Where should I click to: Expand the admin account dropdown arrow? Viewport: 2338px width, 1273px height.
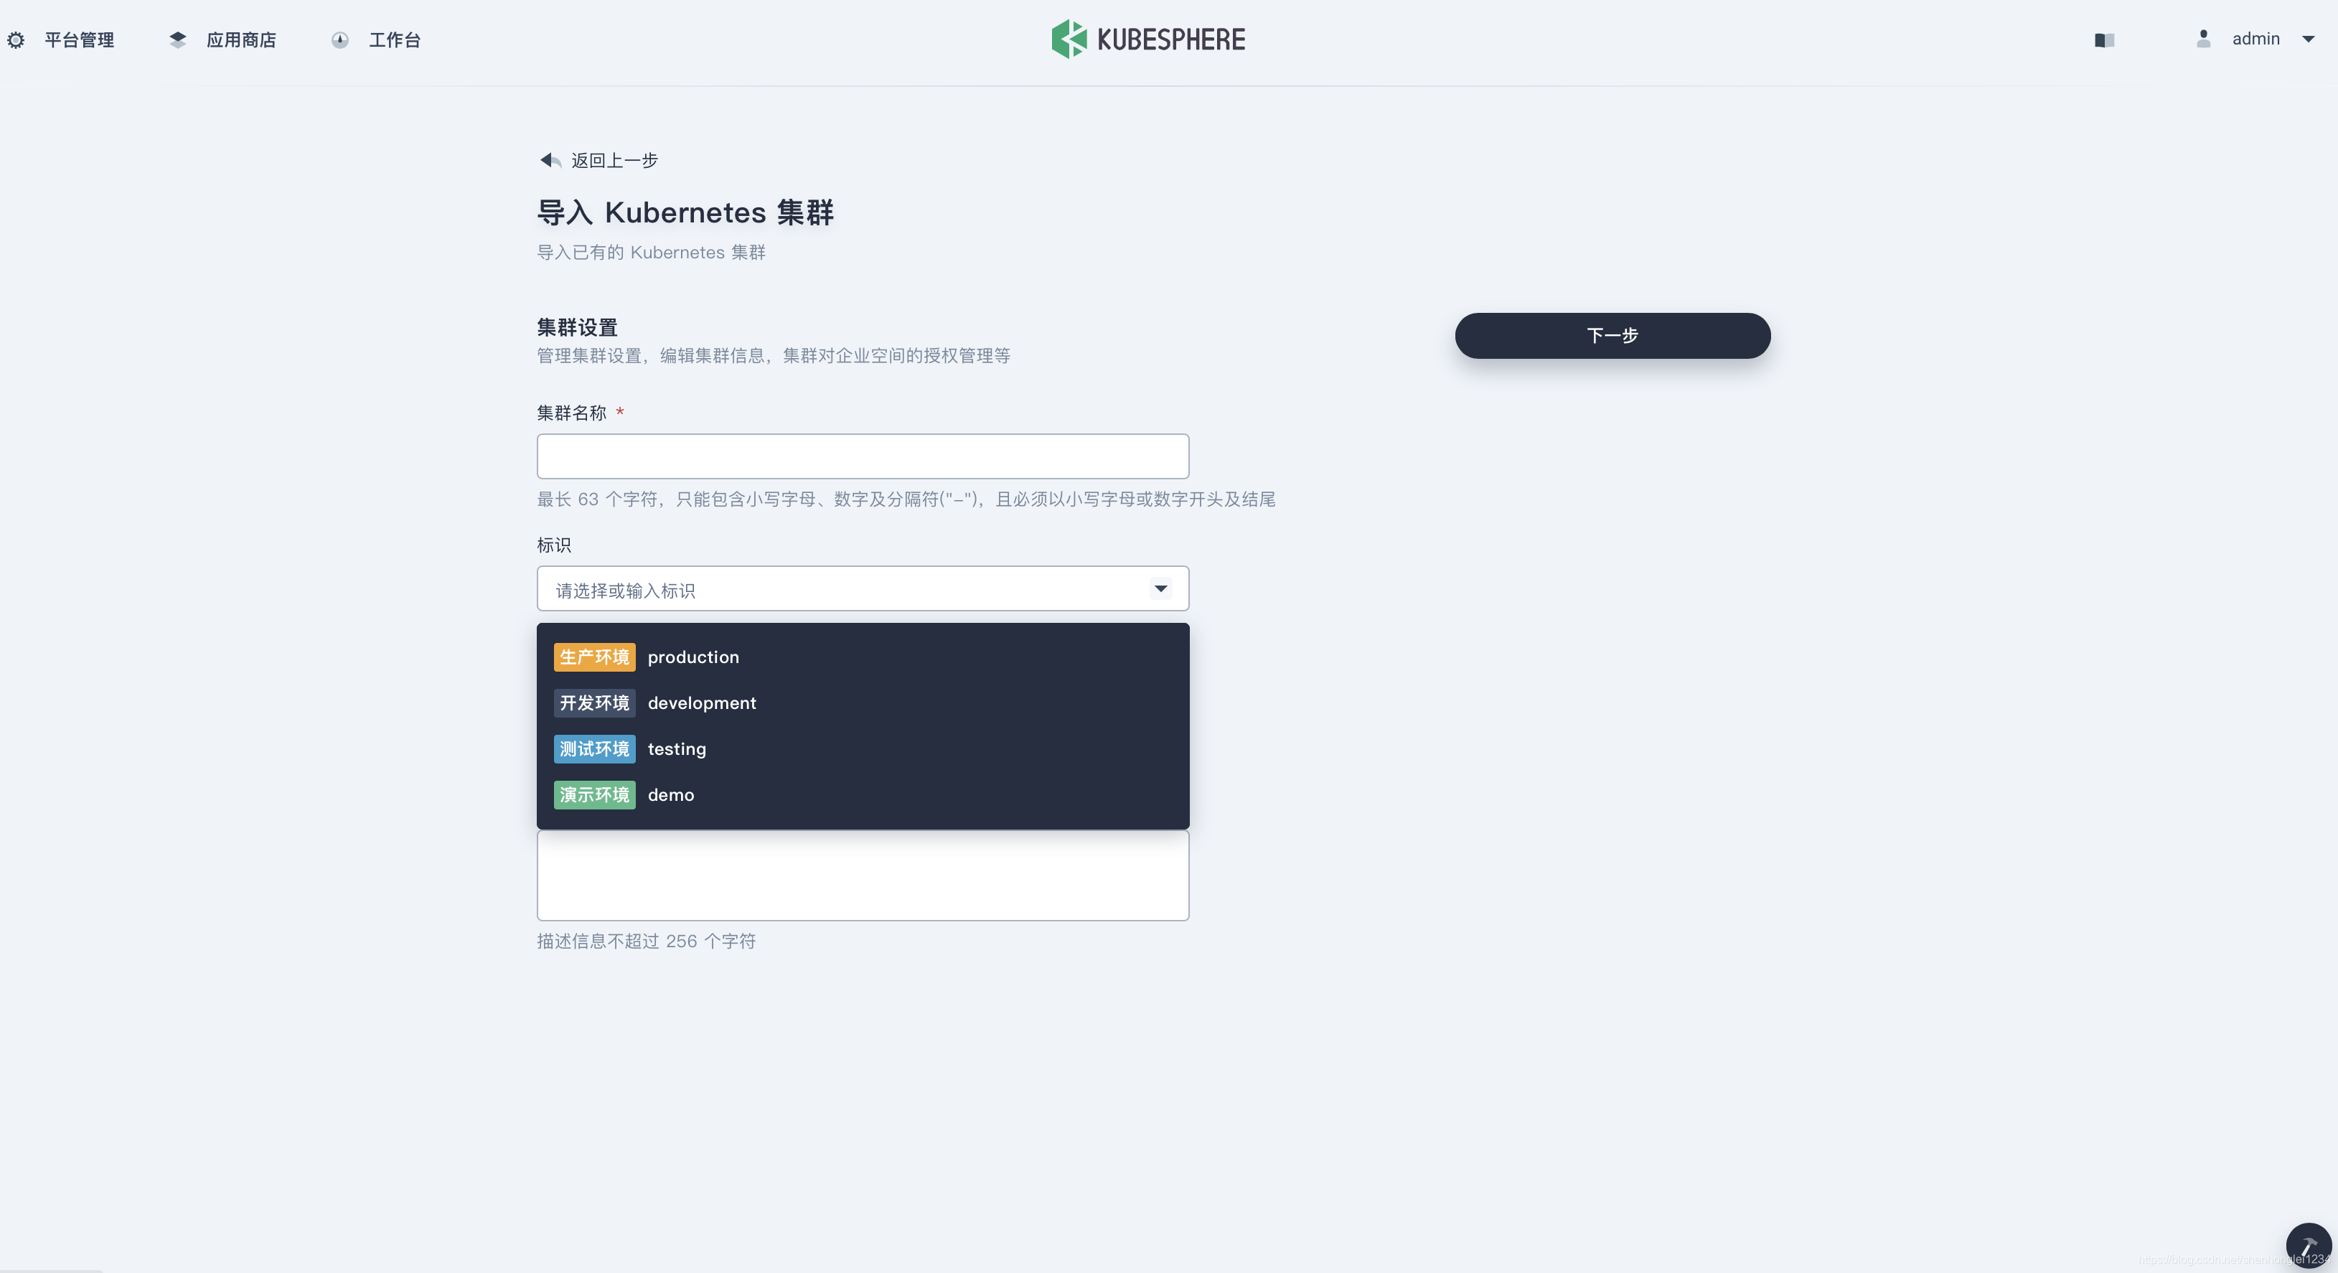(x=2308, y=39)
